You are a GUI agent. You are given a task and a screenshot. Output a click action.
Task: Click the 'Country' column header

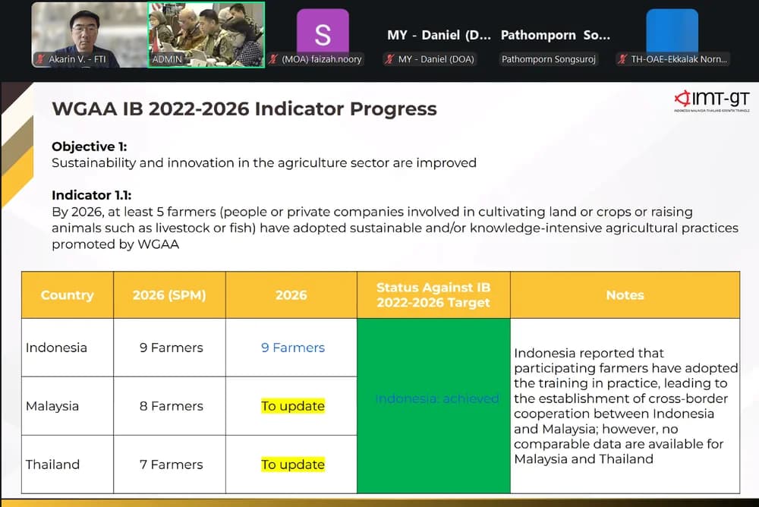(x=68, y=295)
